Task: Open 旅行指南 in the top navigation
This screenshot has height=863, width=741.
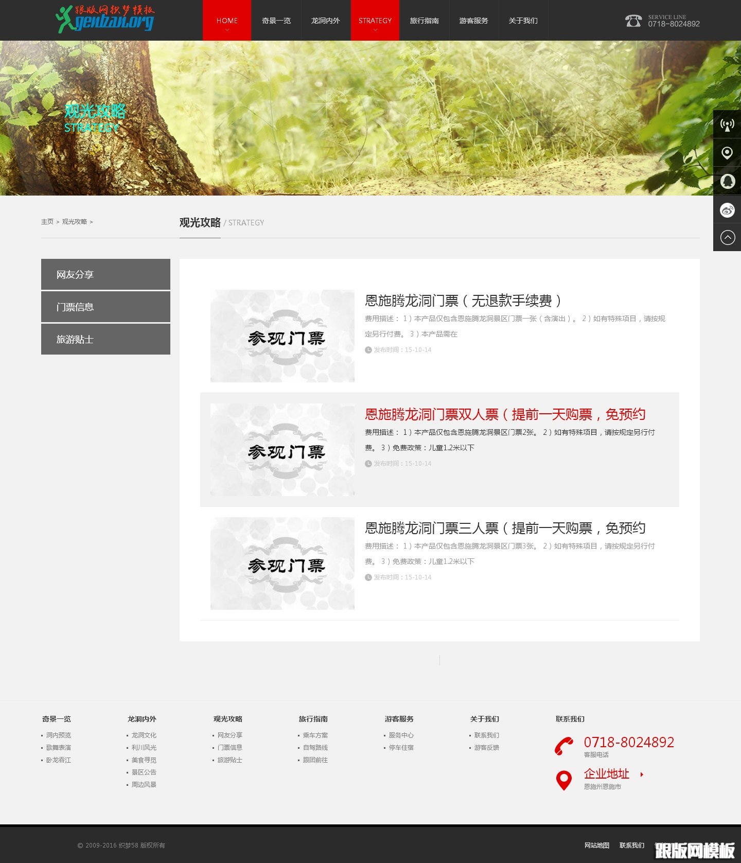Action: click(425, 21)
